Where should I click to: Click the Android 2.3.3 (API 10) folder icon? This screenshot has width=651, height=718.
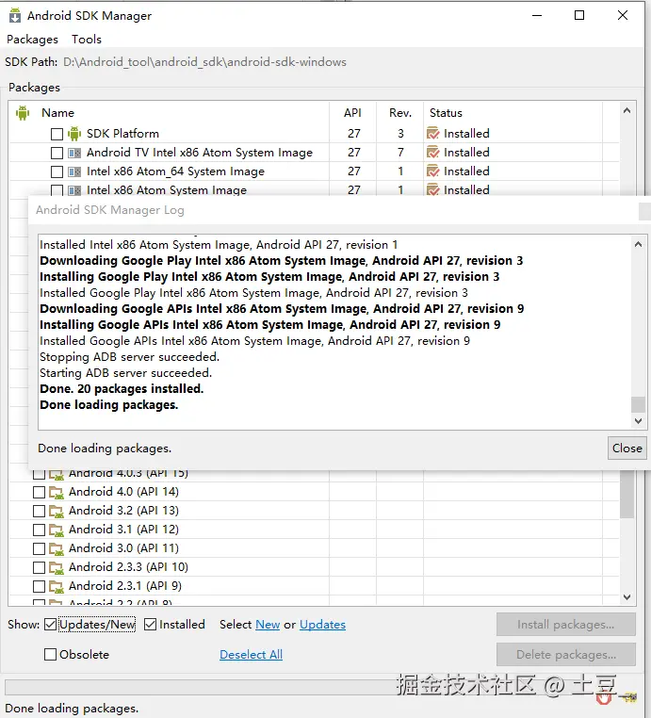57,567
